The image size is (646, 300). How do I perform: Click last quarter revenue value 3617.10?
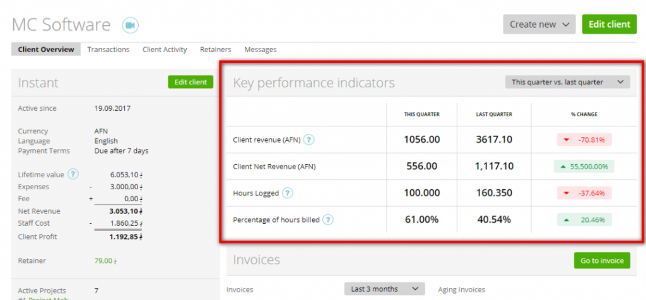point(494,140)
